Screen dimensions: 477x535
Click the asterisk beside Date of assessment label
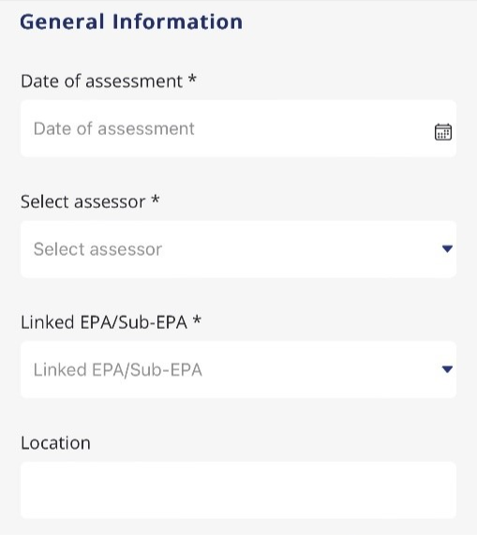[x=192, y=79]
